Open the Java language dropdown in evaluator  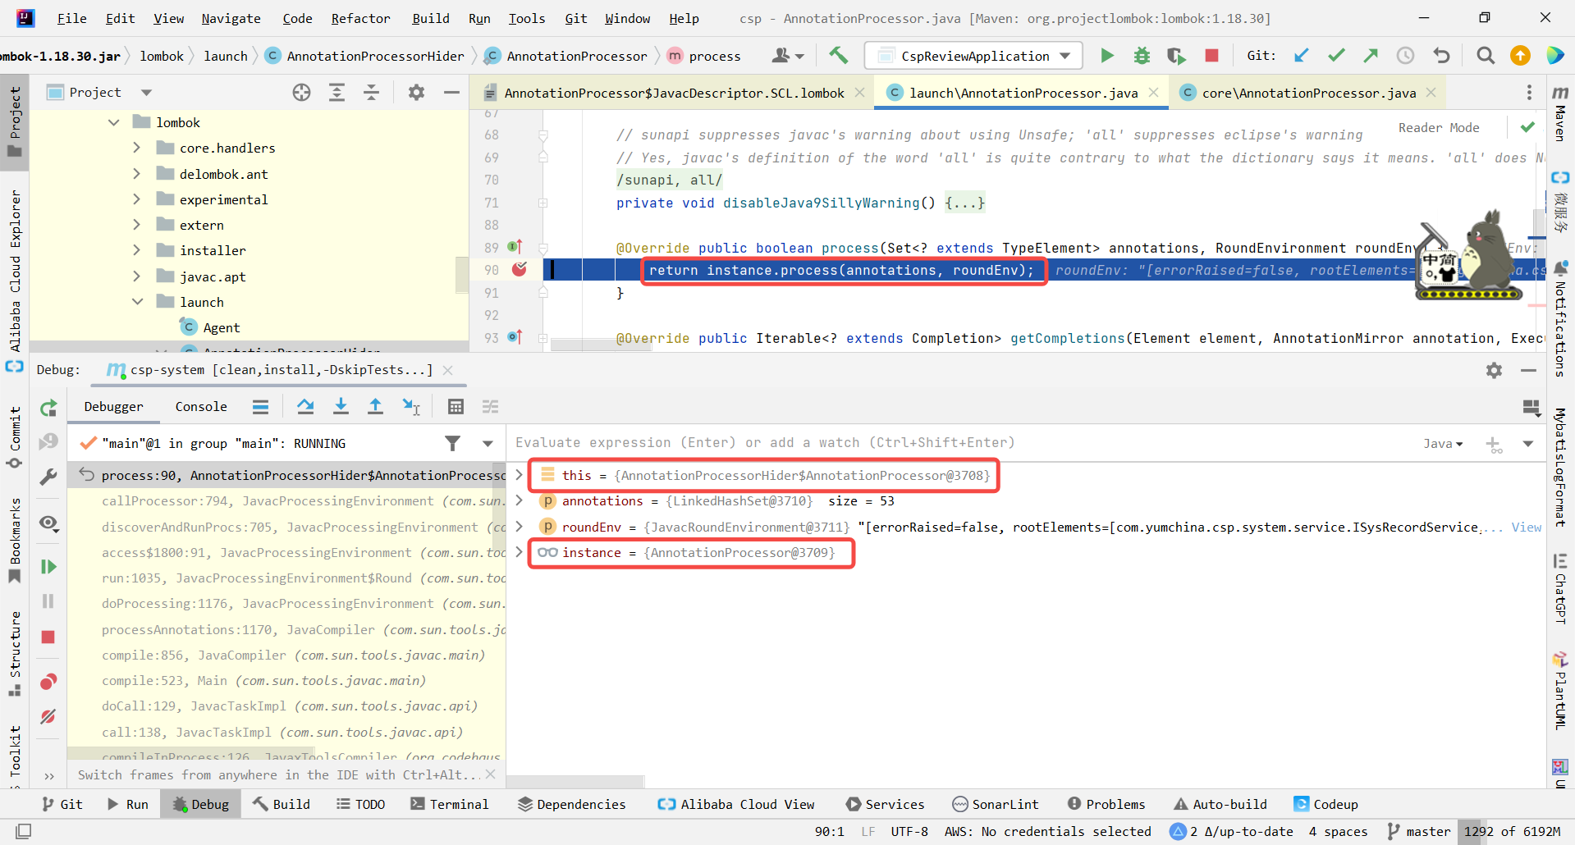click(x=1443, y=443)
